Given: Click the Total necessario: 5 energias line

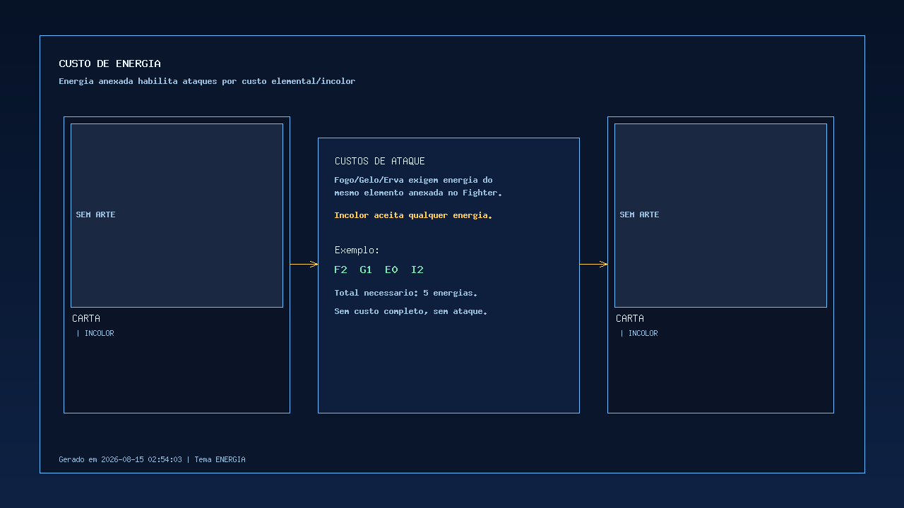Looking at the screenshot, I should coord(406,293).
